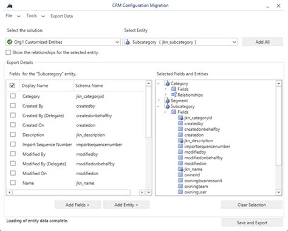Click the modifiedon field icon in tree
The width and height of the screenshot is (288, 231).
(x=180, y=163)
